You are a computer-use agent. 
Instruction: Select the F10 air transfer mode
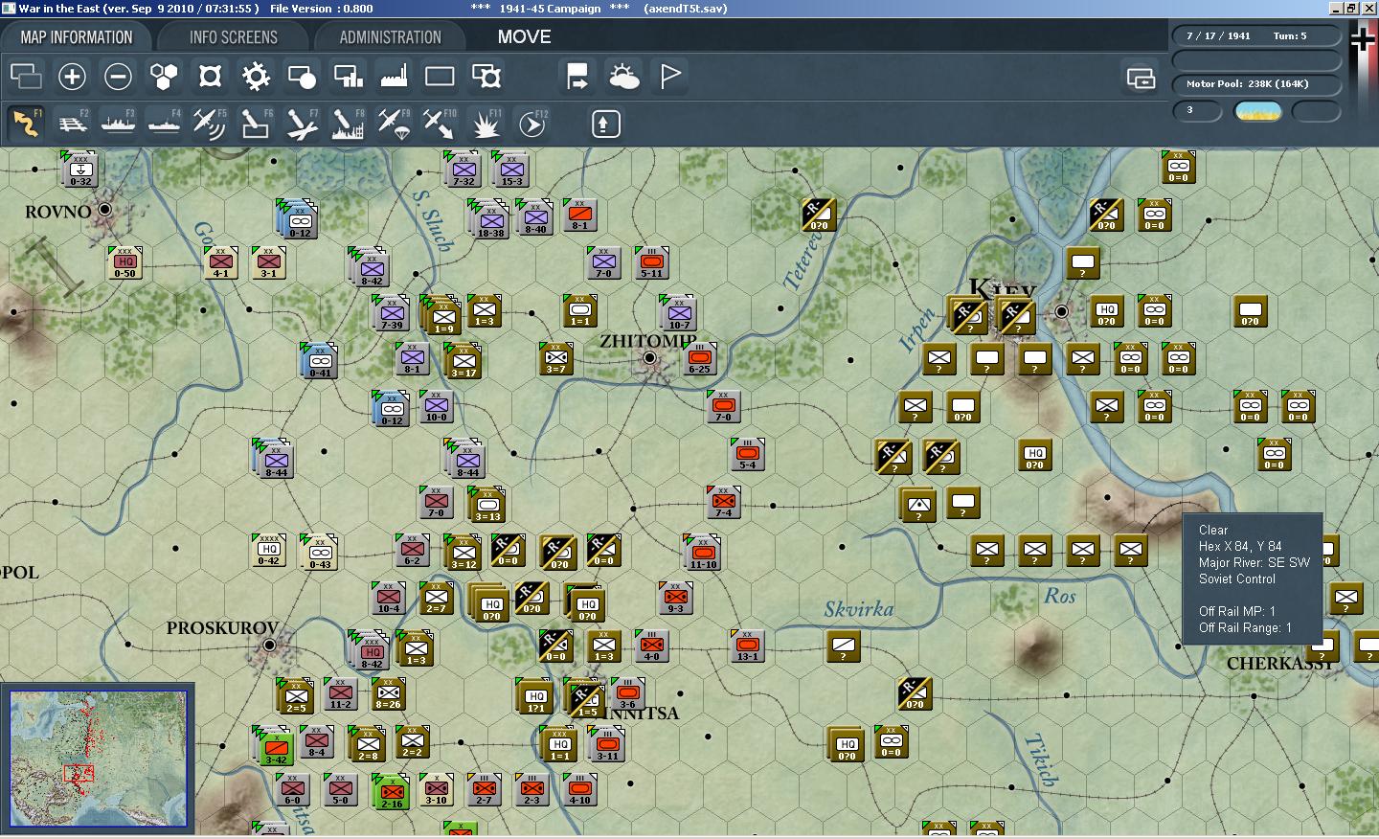(440, 124)
